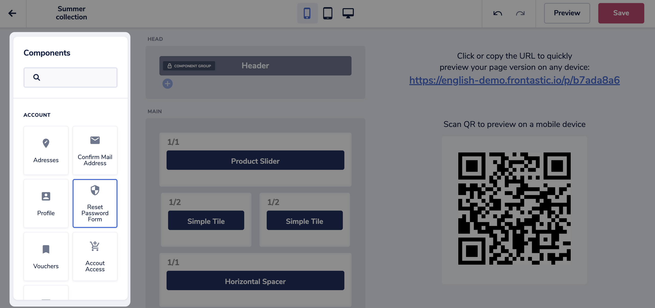
Task: Add component with plus below Header
Action: [x=168, y=84]
